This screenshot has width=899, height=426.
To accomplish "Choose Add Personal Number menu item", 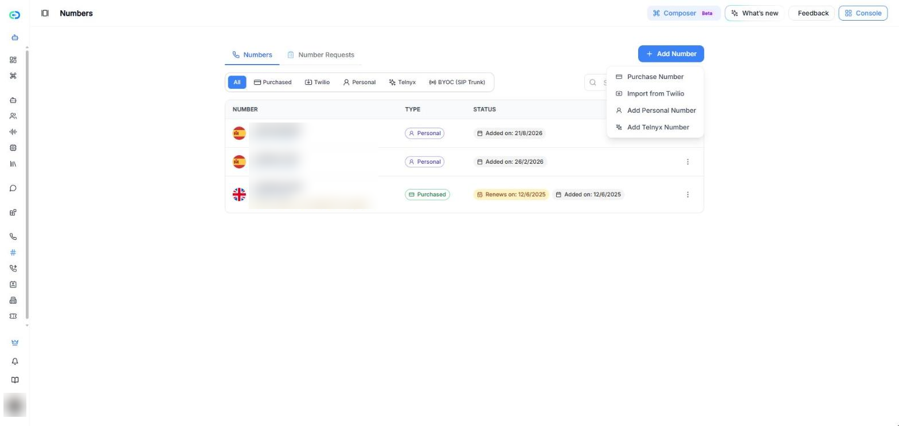I will pos(655,111).
